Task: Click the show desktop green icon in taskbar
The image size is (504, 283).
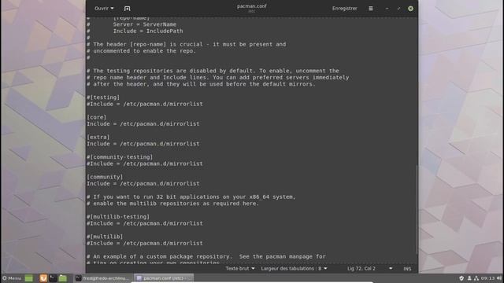Action: click(x=28, y=277)
